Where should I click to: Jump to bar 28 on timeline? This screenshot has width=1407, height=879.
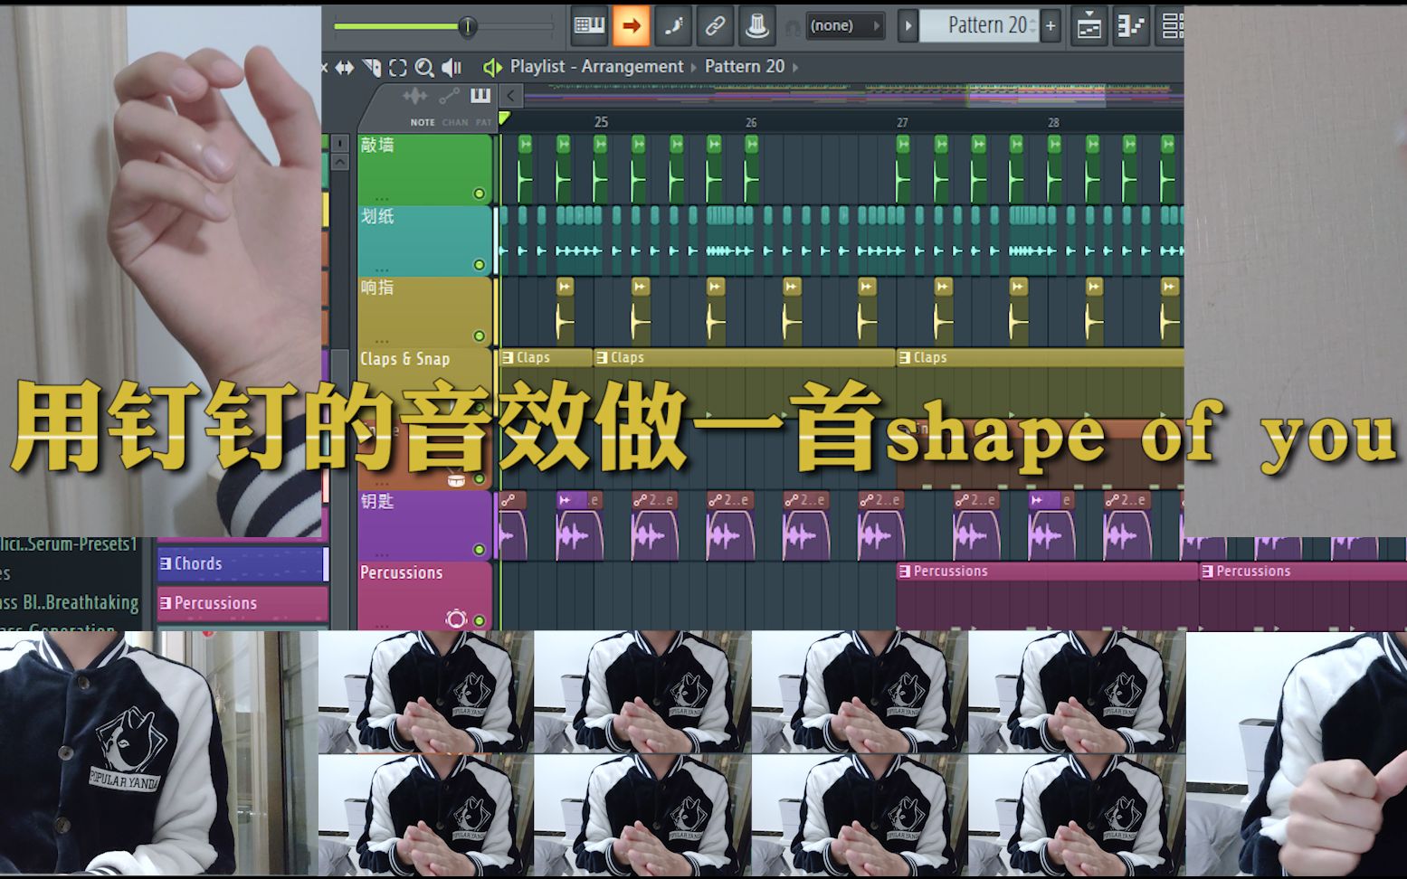point(1053,122)
